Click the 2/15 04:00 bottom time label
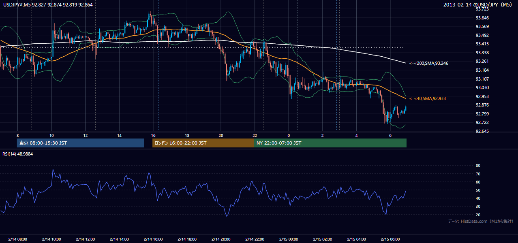This screenshot has width=518, height=243. 356,239
